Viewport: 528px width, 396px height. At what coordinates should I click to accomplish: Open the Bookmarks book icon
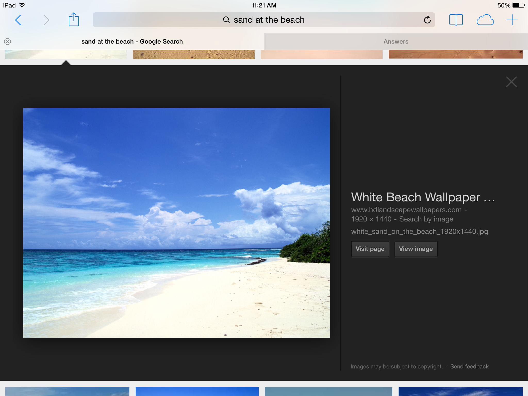pyautogui.click(x=456, y=20)
